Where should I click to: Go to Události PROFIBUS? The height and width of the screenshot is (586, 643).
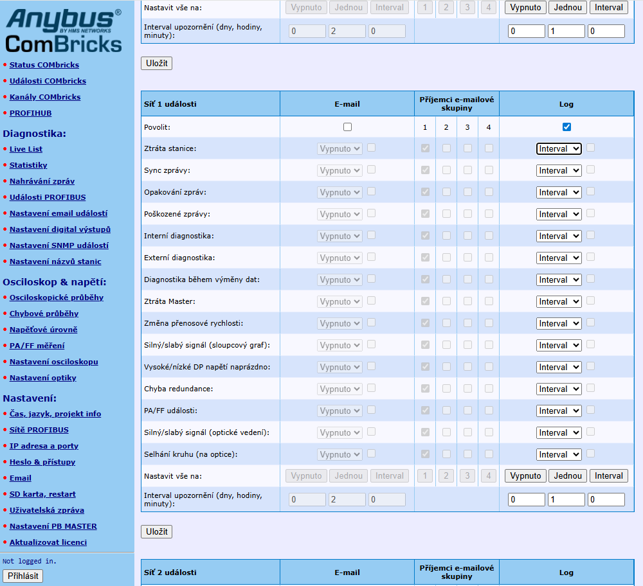[x=48, y=197]
